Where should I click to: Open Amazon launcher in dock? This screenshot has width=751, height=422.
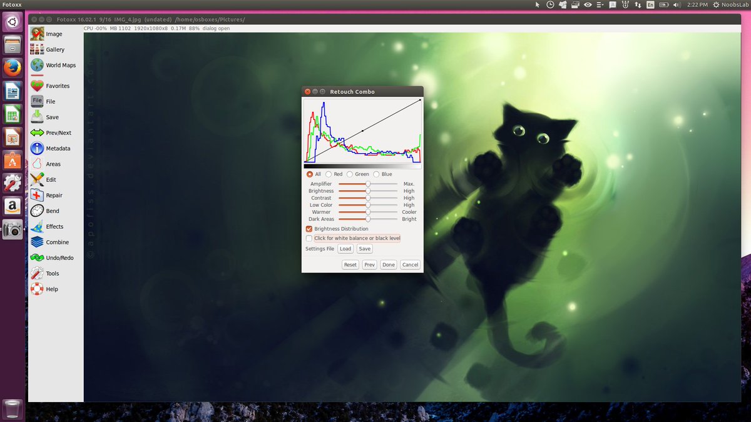(13, 206)
